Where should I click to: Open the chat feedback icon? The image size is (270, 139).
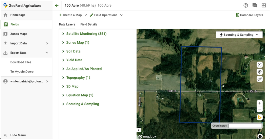(x=254, y=6)
